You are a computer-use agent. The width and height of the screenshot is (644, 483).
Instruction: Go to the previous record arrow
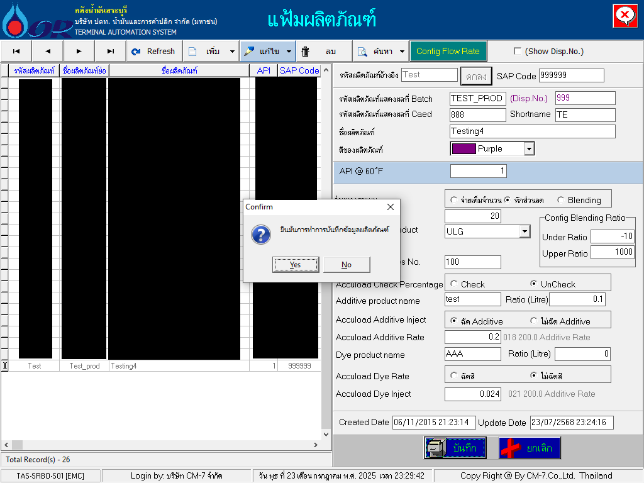(48, 52)
